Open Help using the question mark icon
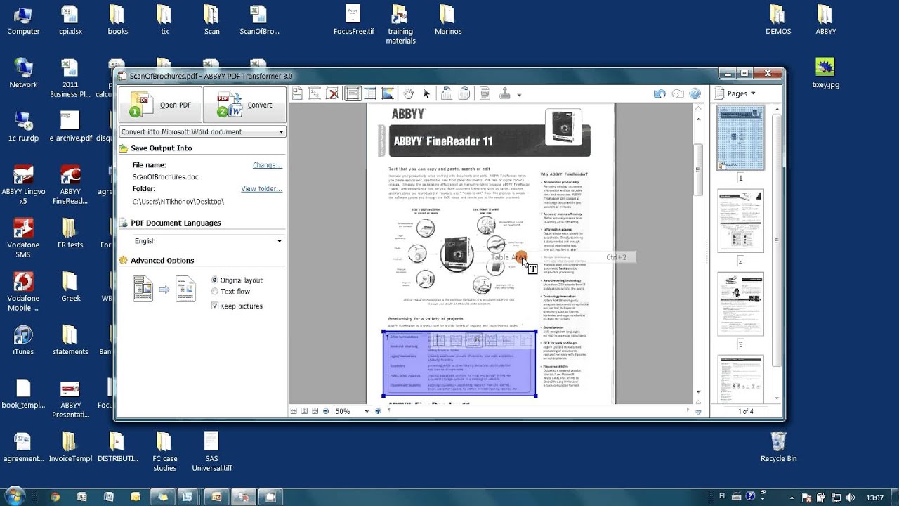This screenshot has width=899, height=506. (695, 93)
